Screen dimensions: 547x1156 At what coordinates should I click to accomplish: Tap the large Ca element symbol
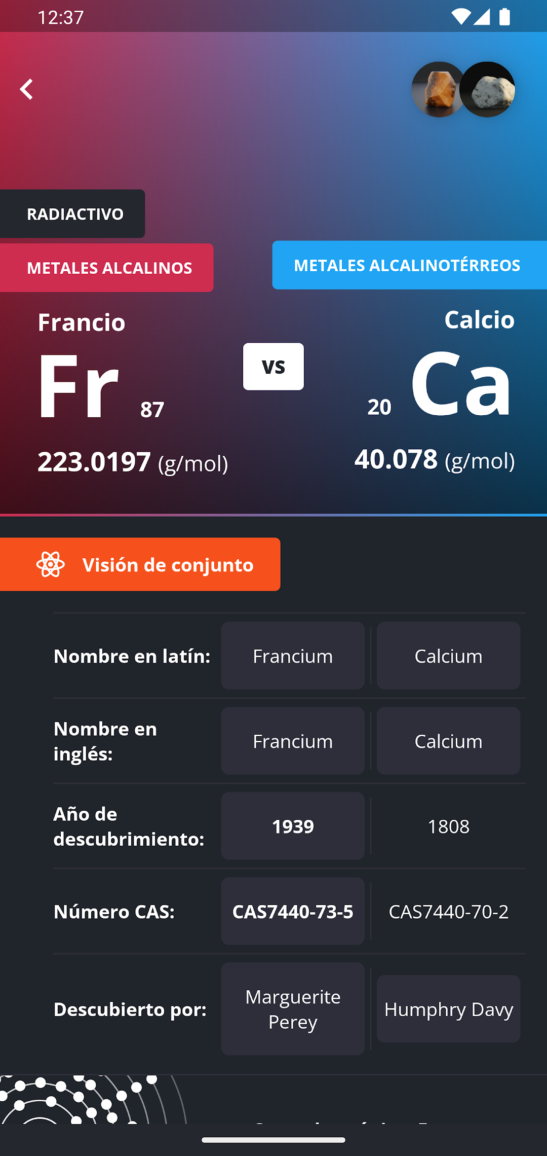[461, 383]
